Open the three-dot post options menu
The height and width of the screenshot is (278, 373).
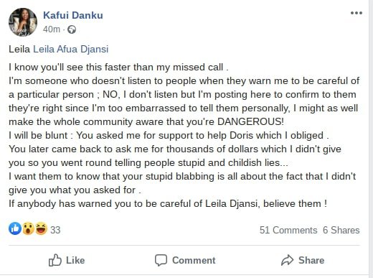coord(357,13)
